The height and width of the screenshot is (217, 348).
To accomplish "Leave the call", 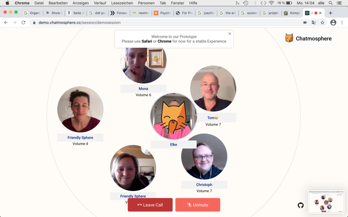I will click(x=150, y=205).
